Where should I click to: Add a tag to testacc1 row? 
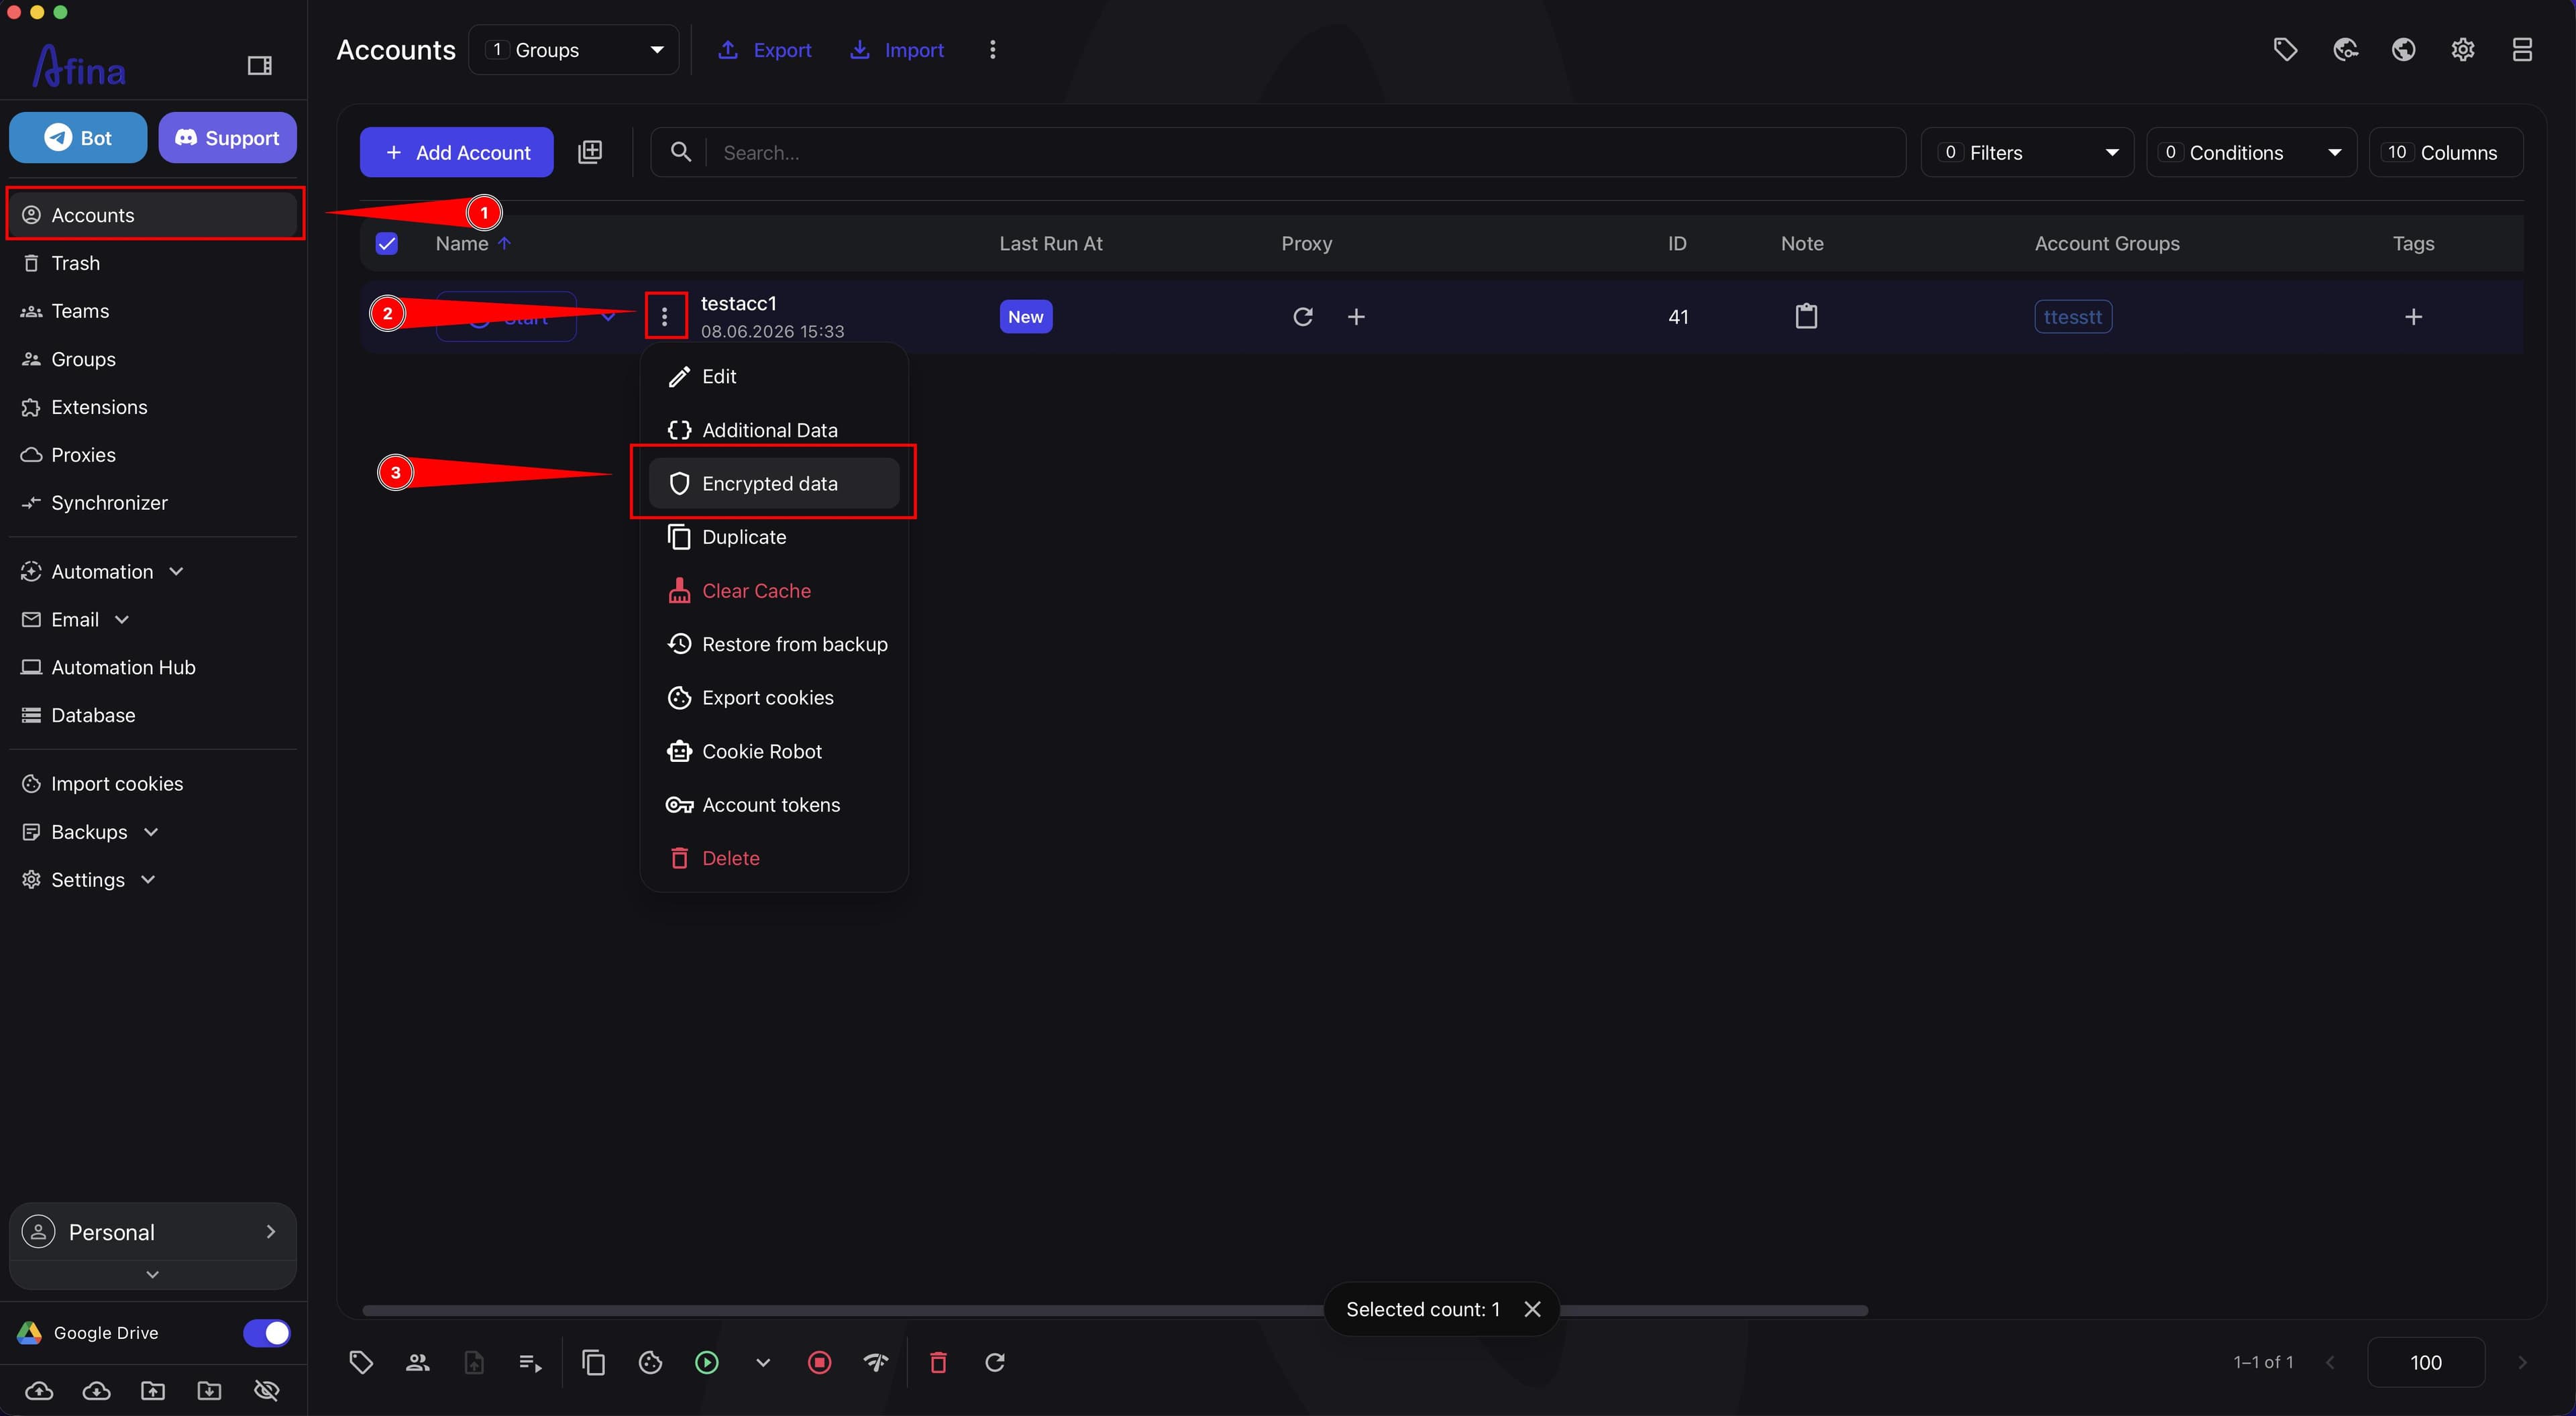[x=2413, y=317]
